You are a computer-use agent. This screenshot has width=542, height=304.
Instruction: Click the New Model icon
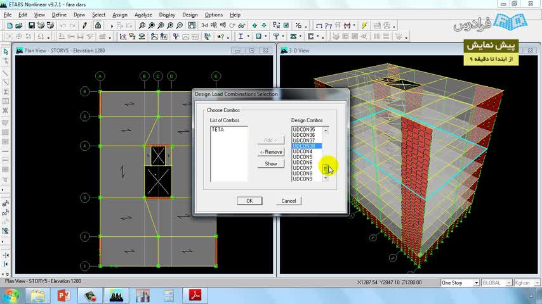10,25
